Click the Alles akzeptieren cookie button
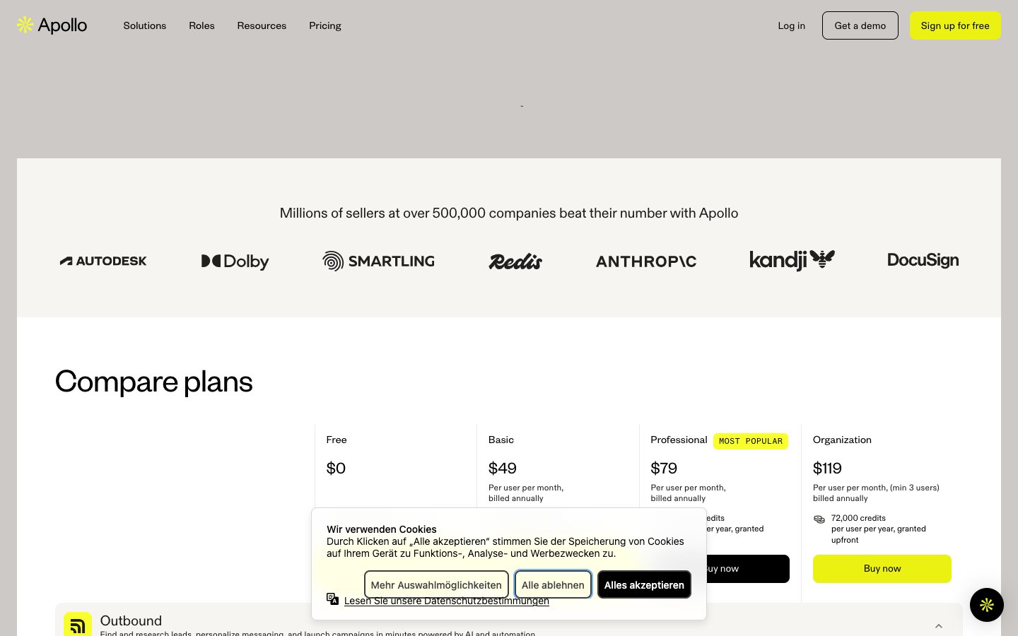Screen dimensions: 1018x636 tap(644, 584)
